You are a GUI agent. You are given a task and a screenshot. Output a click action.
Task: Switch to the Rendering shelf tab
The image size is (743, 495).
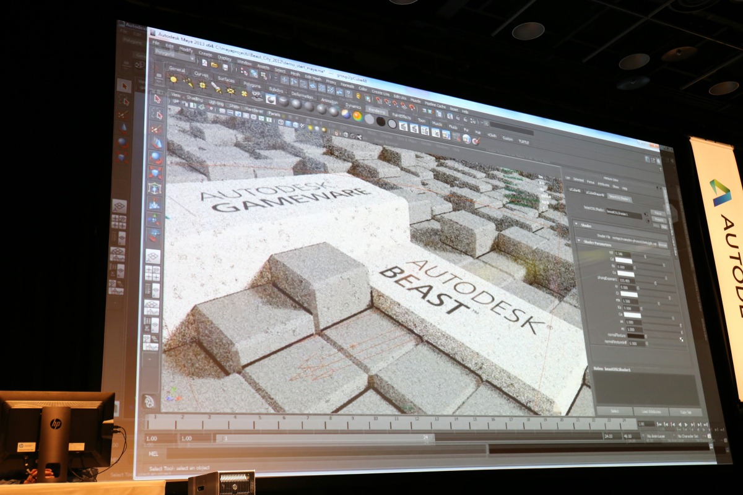pyautogui.click(x=376, y=110)
